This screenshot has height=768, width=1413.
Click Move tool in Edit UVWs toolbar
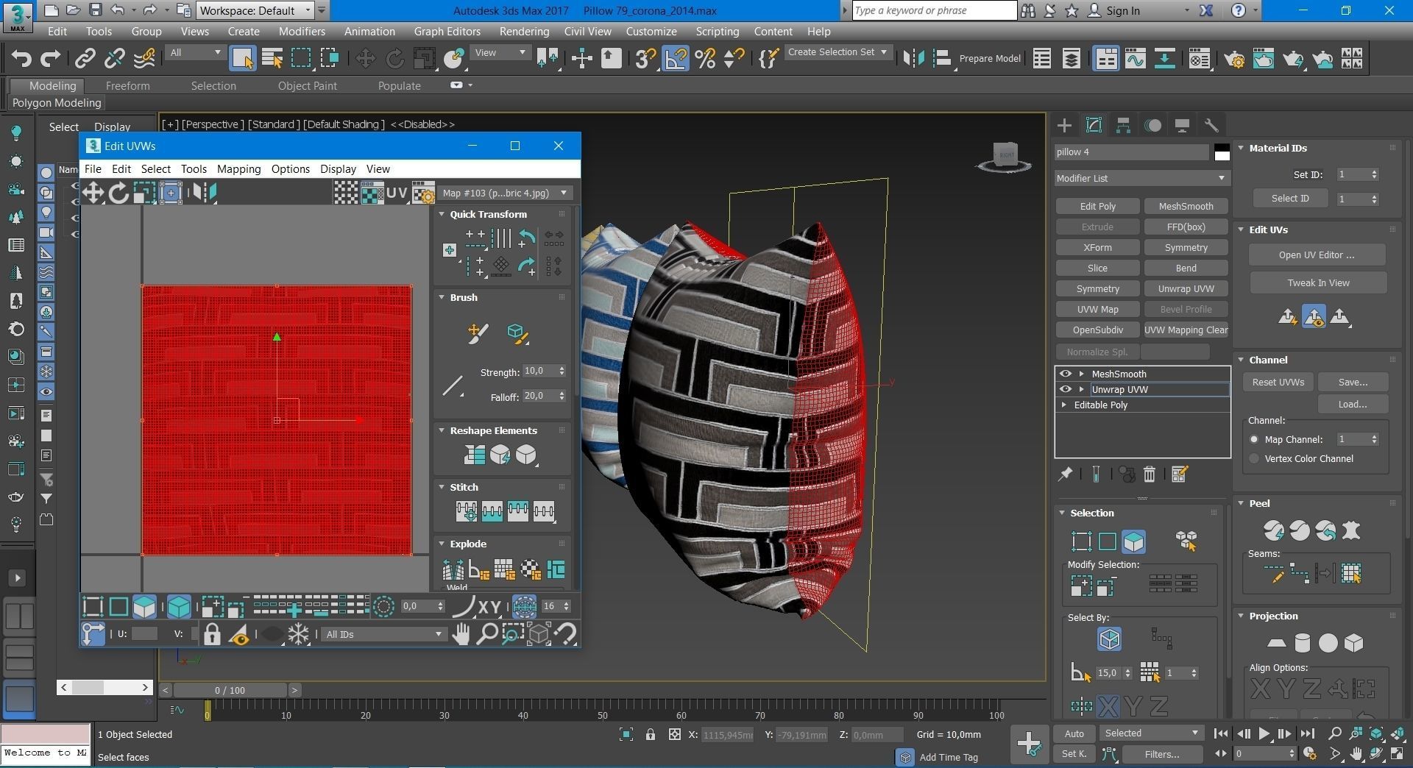point(93,193)
